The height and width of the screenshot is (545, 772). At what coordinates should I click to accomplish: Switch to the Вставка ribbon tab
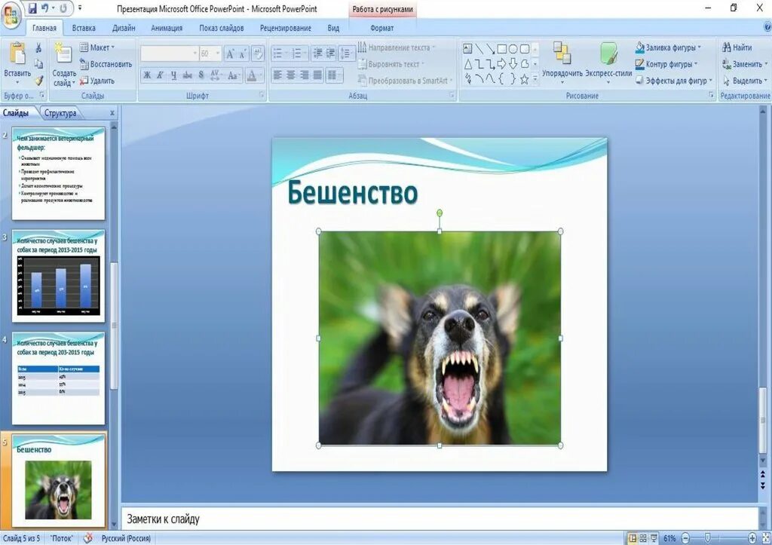(84, 28)
